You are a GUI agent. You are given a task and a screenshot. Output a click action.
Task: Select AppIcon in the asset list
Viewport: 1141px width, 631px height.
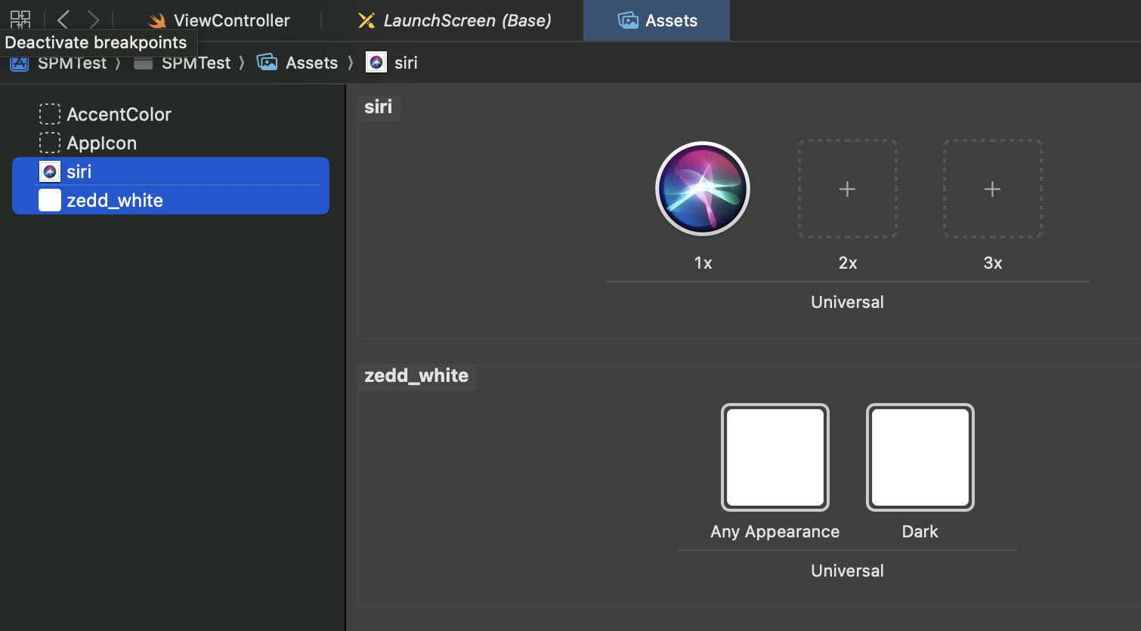click(171, 143)
